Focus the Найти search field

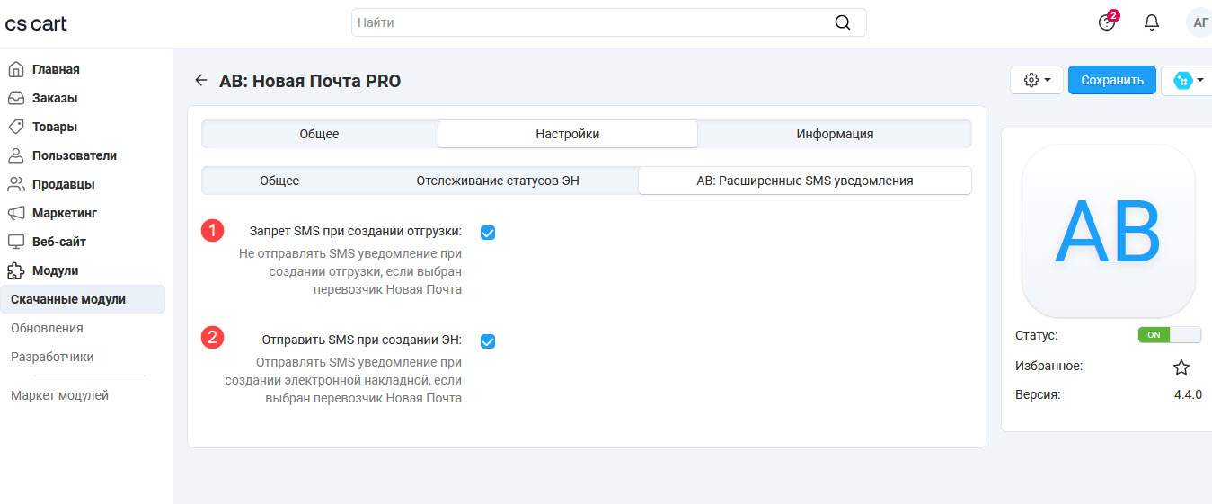click(608, 22)
